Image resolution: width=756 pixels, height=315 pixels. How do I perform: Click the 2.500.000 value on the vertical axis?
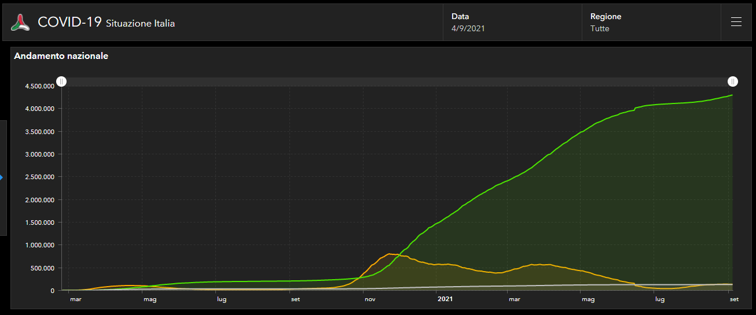click(39, 177)
